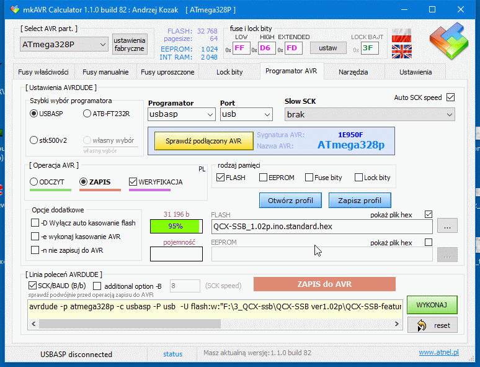
Task: Enable the EEPROM memory checkbox
Action: point(262,178)
